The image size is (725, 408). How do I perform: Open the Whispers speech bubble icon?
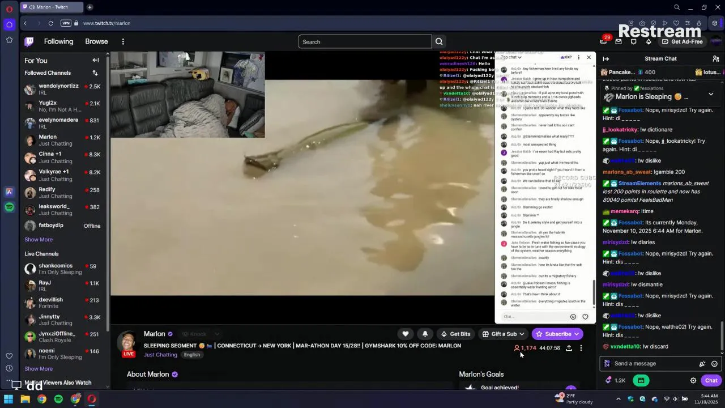tap(633, 41)
